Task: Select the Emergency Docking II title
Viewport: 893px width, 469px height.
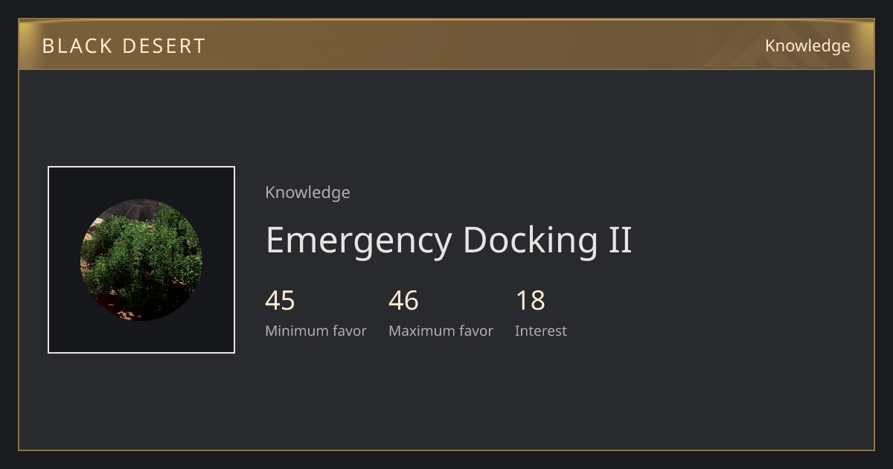Action: pyautogui.click(x=449, y=241)
